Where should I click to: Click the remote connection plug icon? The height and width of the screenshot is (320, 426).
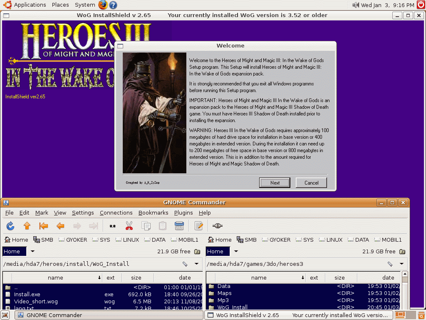217,226
